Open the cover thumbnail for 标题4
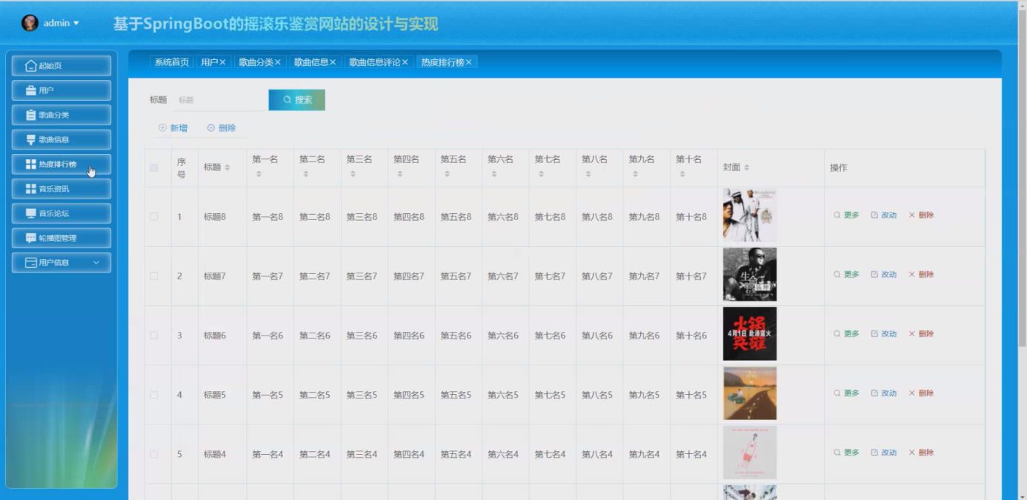The height and width of the screenshot is (500, 1027). pos(750,453)
